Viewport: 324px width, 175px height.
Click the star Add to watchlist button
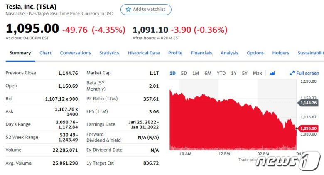146,10
